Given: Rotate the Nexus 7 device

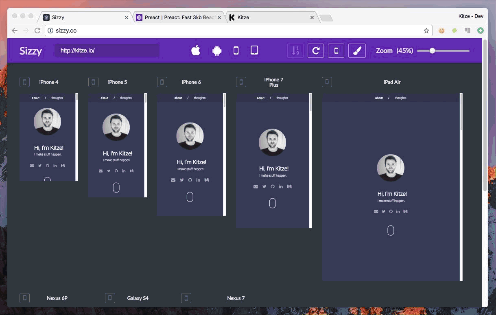Looking at the screenshot, I should (186, 298).
